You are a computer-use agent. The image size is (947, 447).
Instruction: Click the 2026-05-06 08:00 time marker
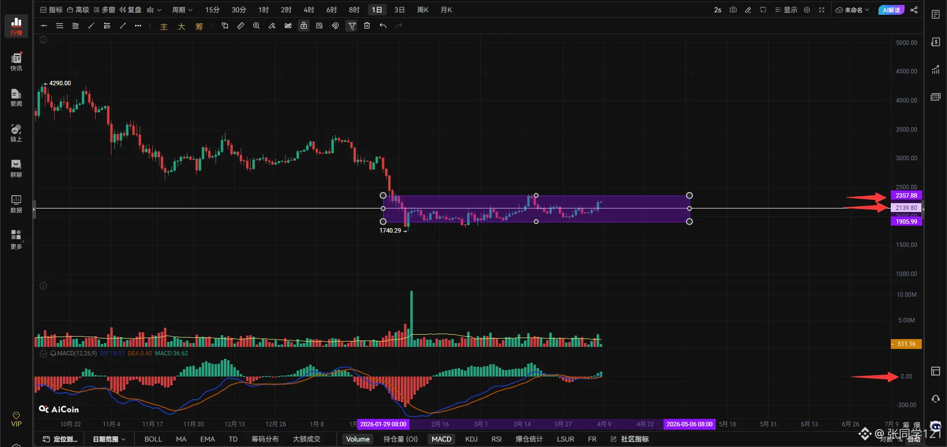(690, 424)
